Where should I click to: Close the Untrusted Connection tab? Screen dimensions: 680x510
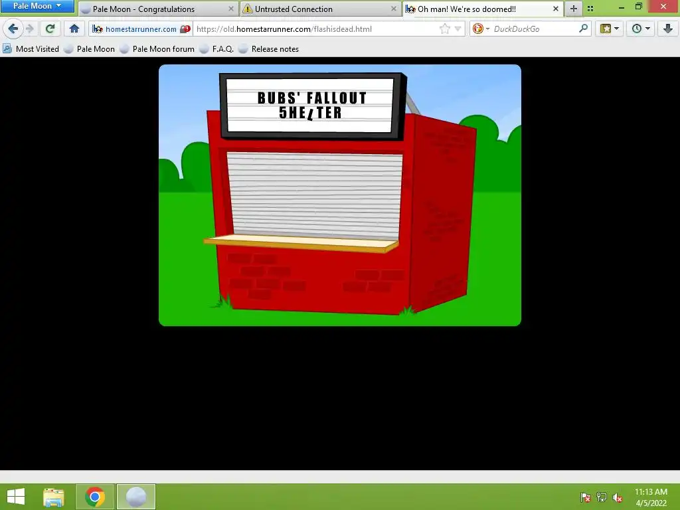(393, 9)
